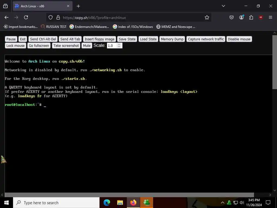Mute the emulator sound
Image resolution: width=277 pixels, height=208 pixels.
(87, 45)
